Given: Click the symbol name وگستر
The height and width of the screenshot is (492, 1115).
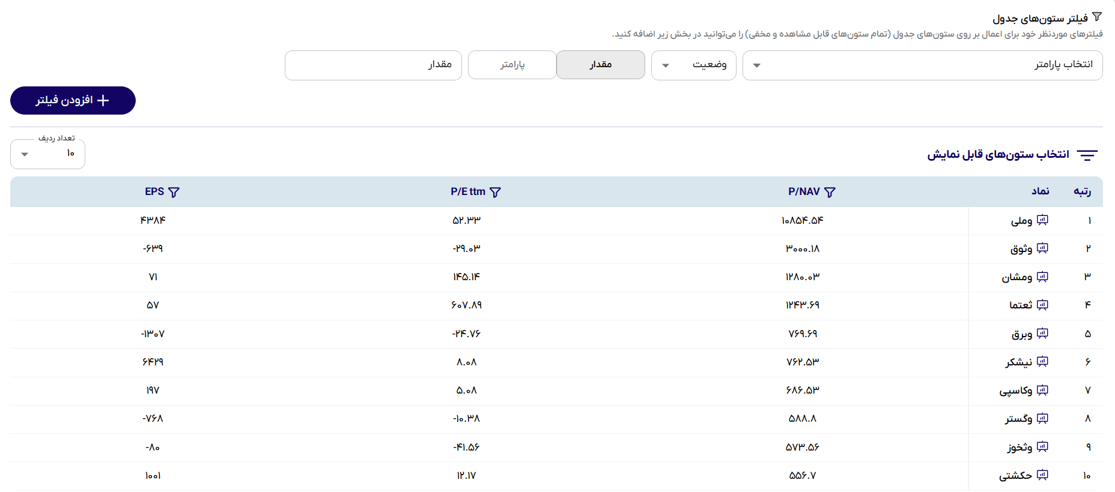Looking at the screenshot, I should 1019,418.
